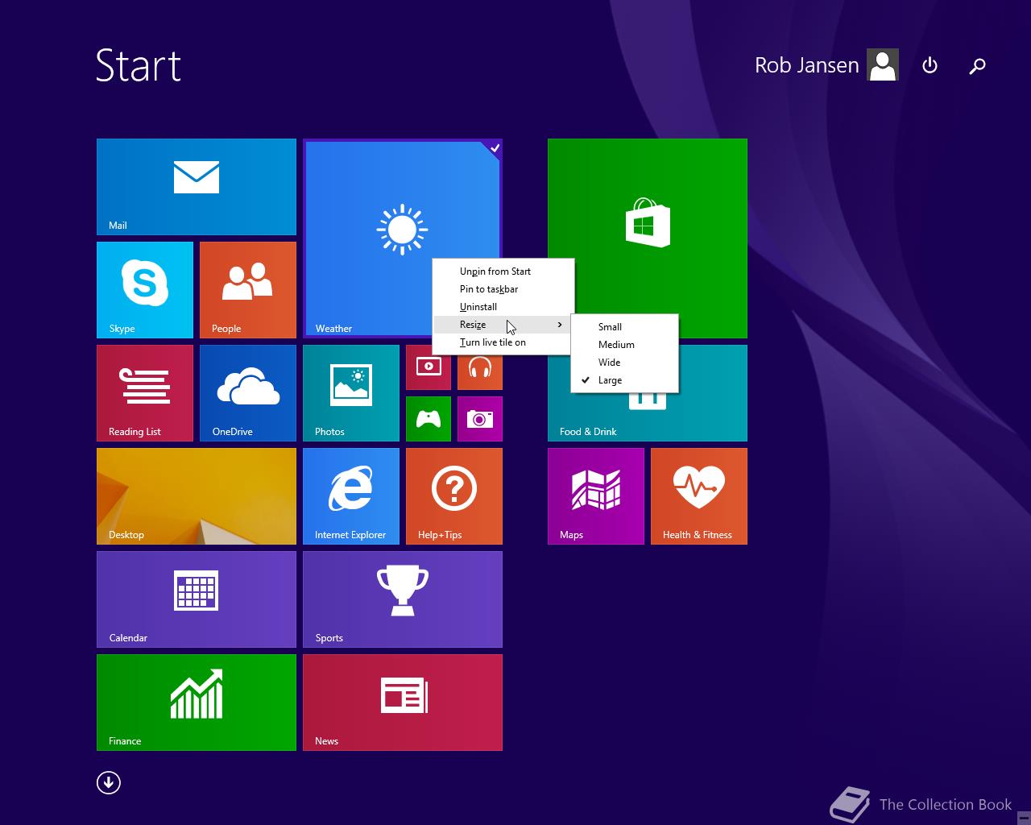1031x825 pixels.
Task: Open the Mail tile
Action: click(x=197, y=187)
